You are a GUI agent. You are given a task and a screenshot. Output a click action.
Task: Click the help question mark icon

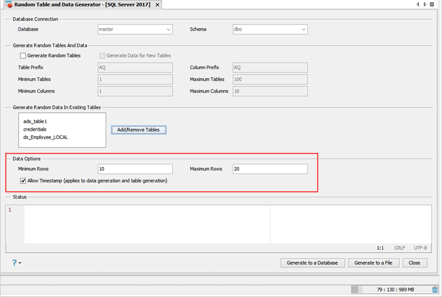click(x=14, y=263)
